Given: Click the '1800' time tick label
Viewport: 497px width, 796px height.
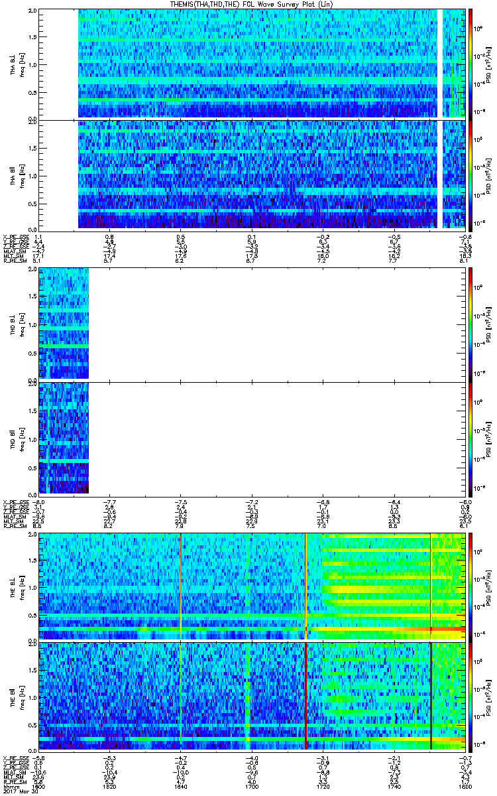Looking at the screenshot, I should click(x=465, y=785).
